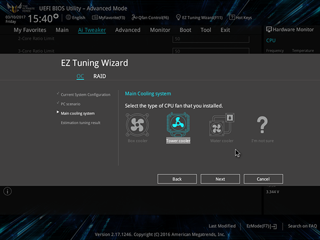Open the Boot menu tab
The image size is (320, 240).
click(x=185, y=30)
